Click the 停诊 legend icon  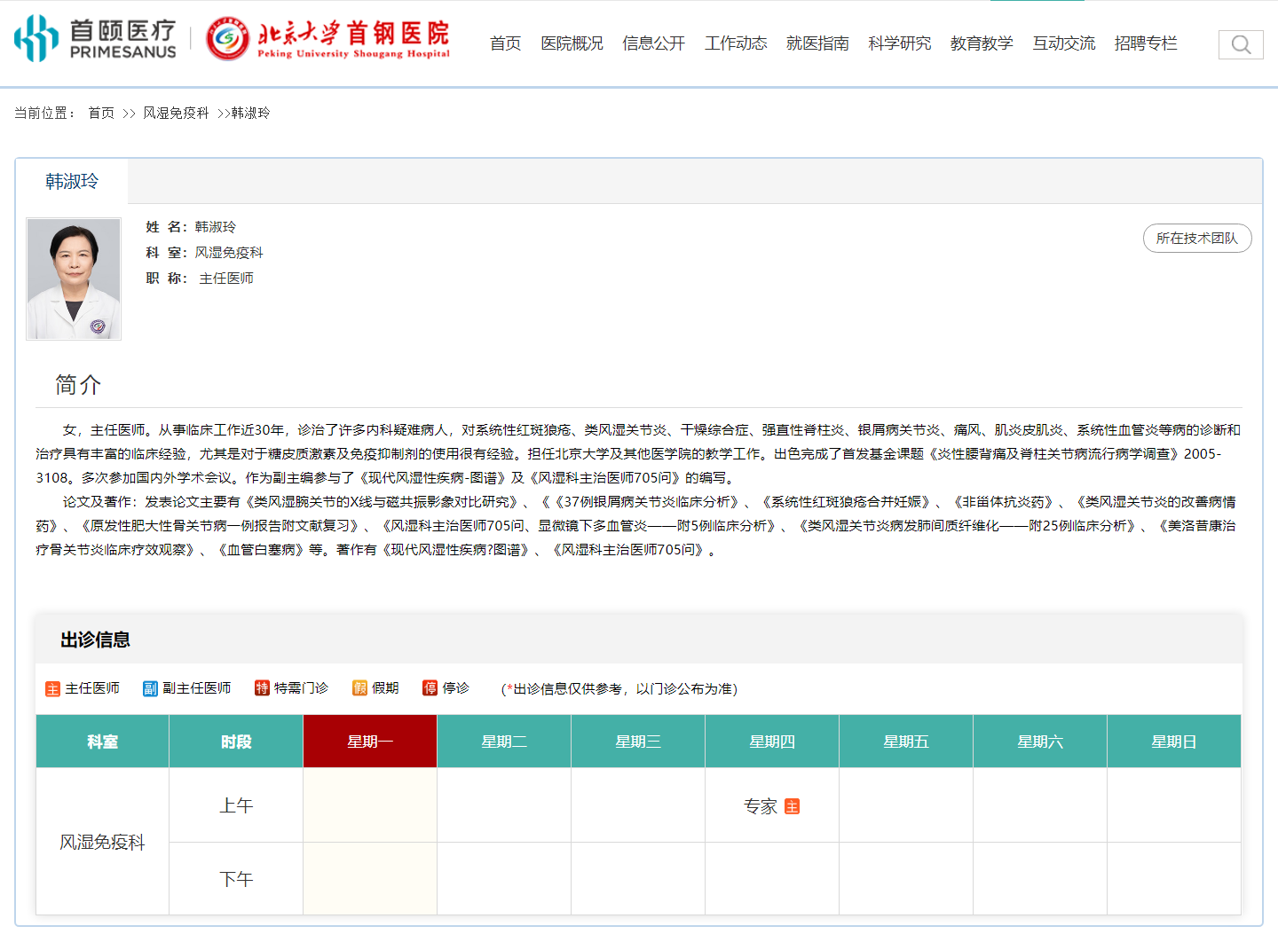click(x=430, y=688)
